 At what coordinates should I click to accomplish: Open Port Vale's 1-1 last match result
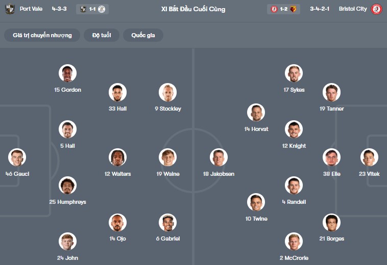point(92,9)
